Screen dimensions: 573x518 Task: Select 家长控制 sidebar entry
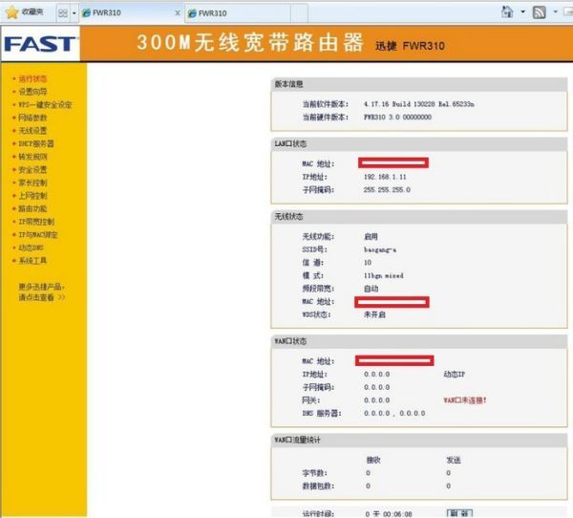tap(32, 183)
